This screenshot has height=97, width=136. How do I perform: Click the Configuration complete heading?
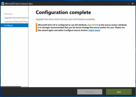click(63, 12)
